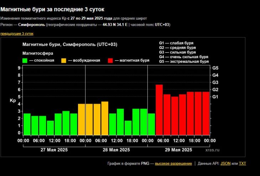Screen dimensions: 260x176
Task: Click the green "спокойная" legend swatch
Action: point(25,60)
